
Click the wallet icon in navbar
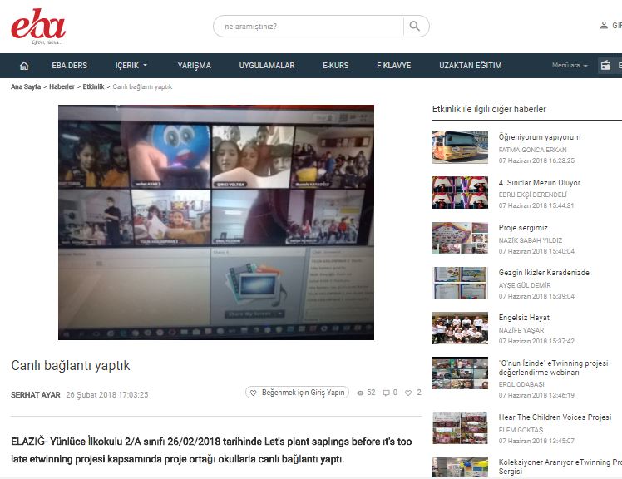click(x=605, y=66)
